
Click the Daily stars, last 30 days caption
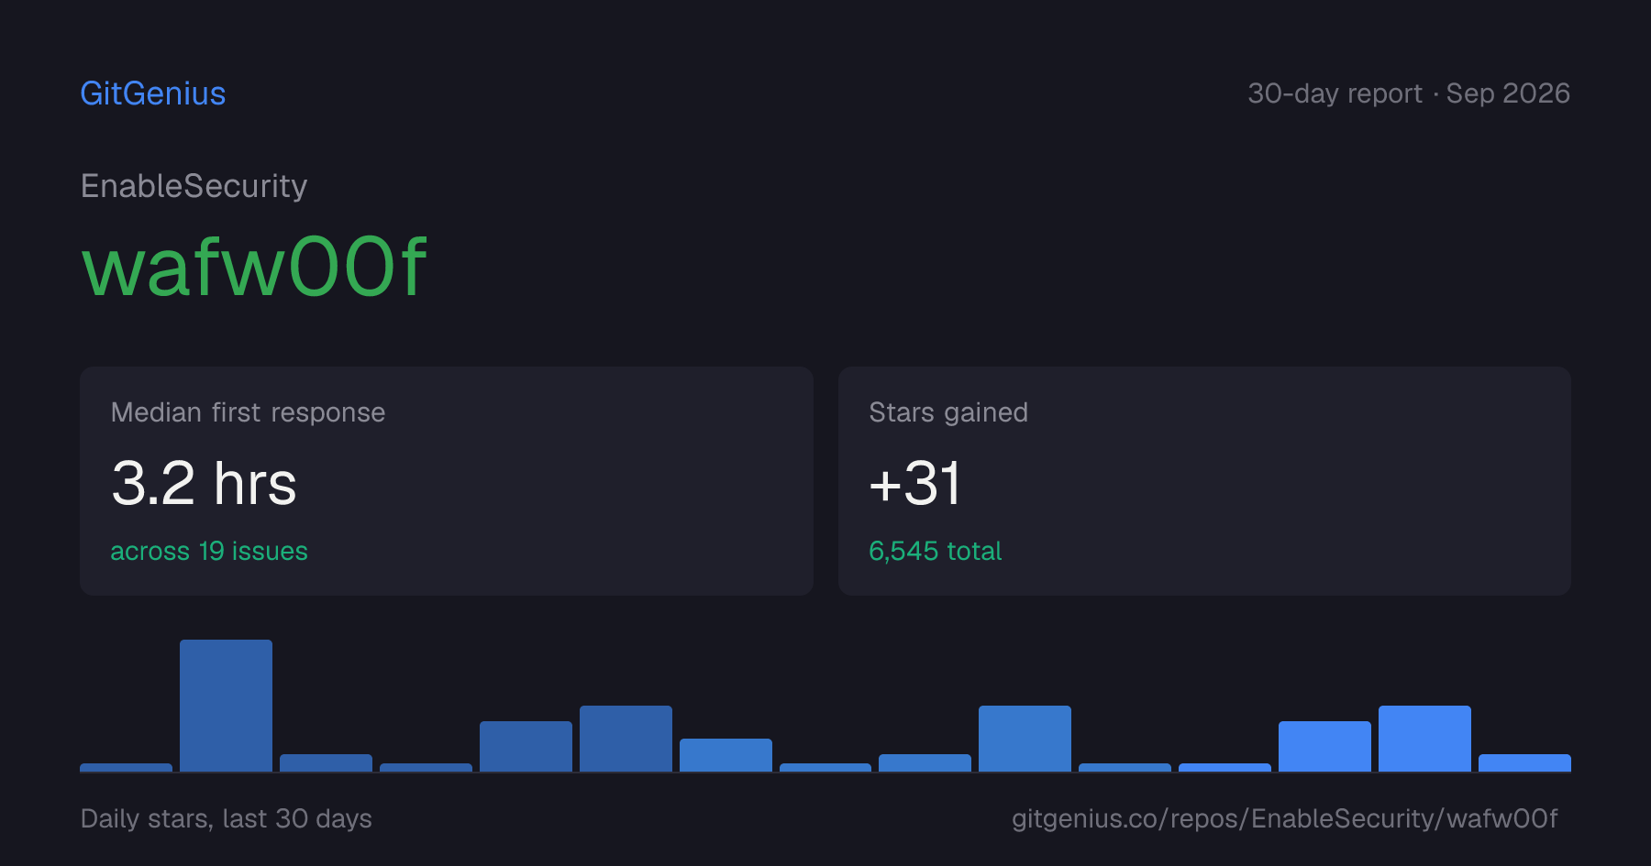pyautogui.click(x=227, y=818)
